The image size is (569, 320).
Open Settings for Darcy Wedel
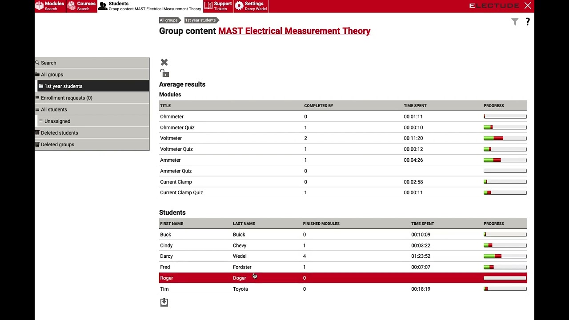tap(251, 6)
